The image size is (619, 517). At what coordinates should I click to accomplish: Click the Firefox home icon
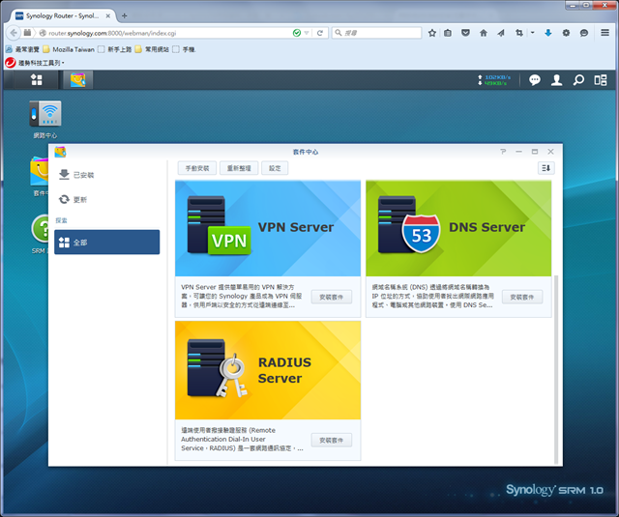[x=484, y=33]
